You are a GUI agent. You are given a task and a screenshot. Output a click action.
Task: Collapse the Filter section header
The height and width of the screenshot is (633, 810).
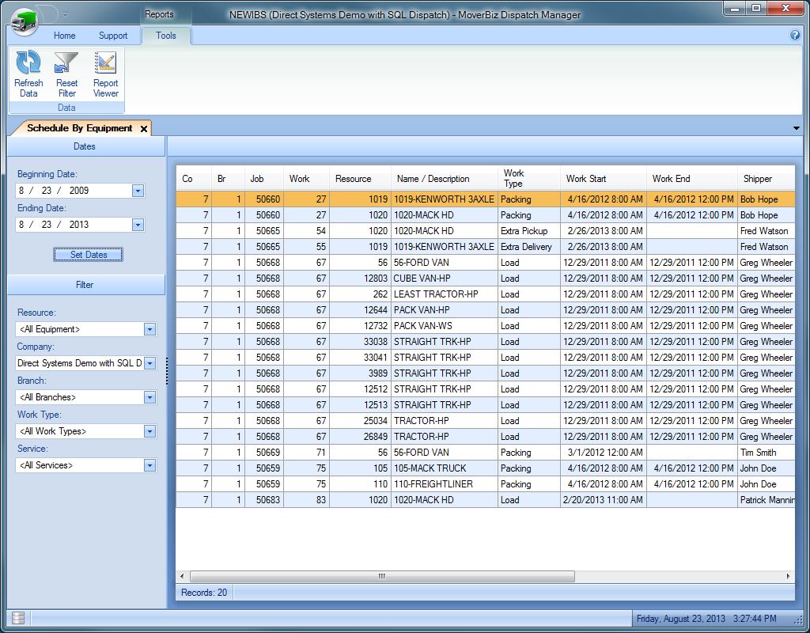[x=85, y=285]
